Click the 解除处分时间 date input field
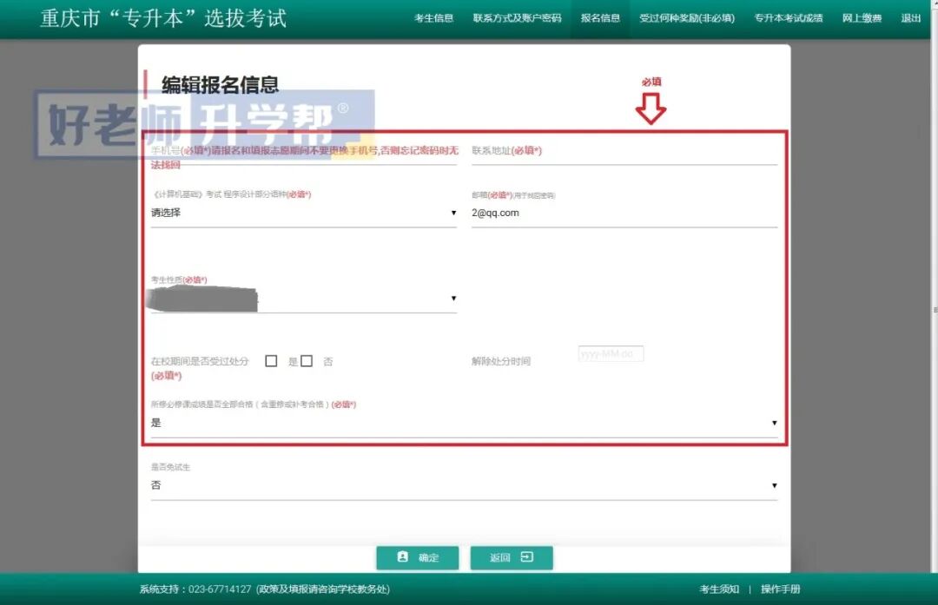This screenshot has width=938, height=605. coord(610,353)
